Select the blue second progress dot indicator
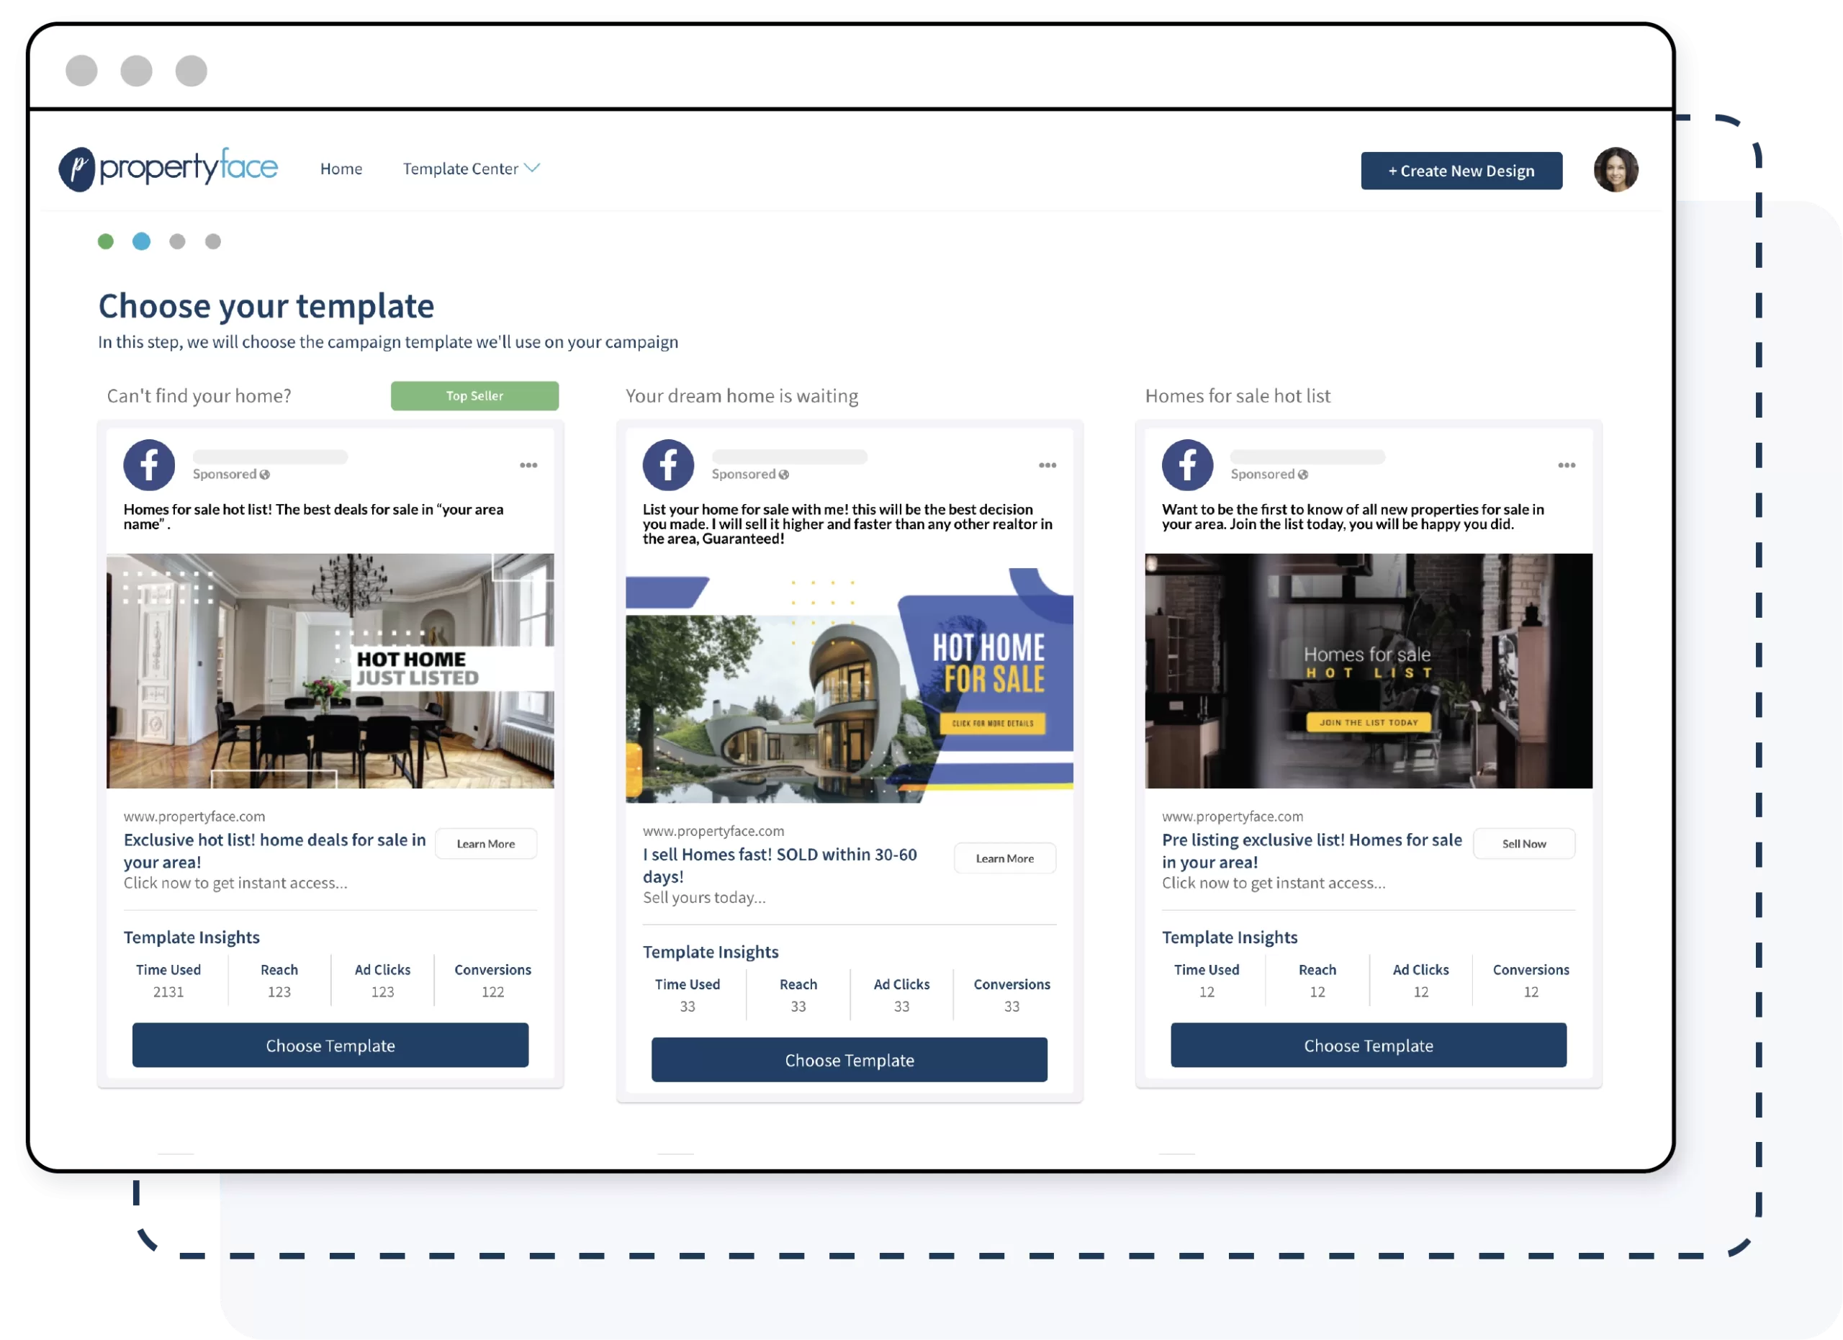 [140, 240]
